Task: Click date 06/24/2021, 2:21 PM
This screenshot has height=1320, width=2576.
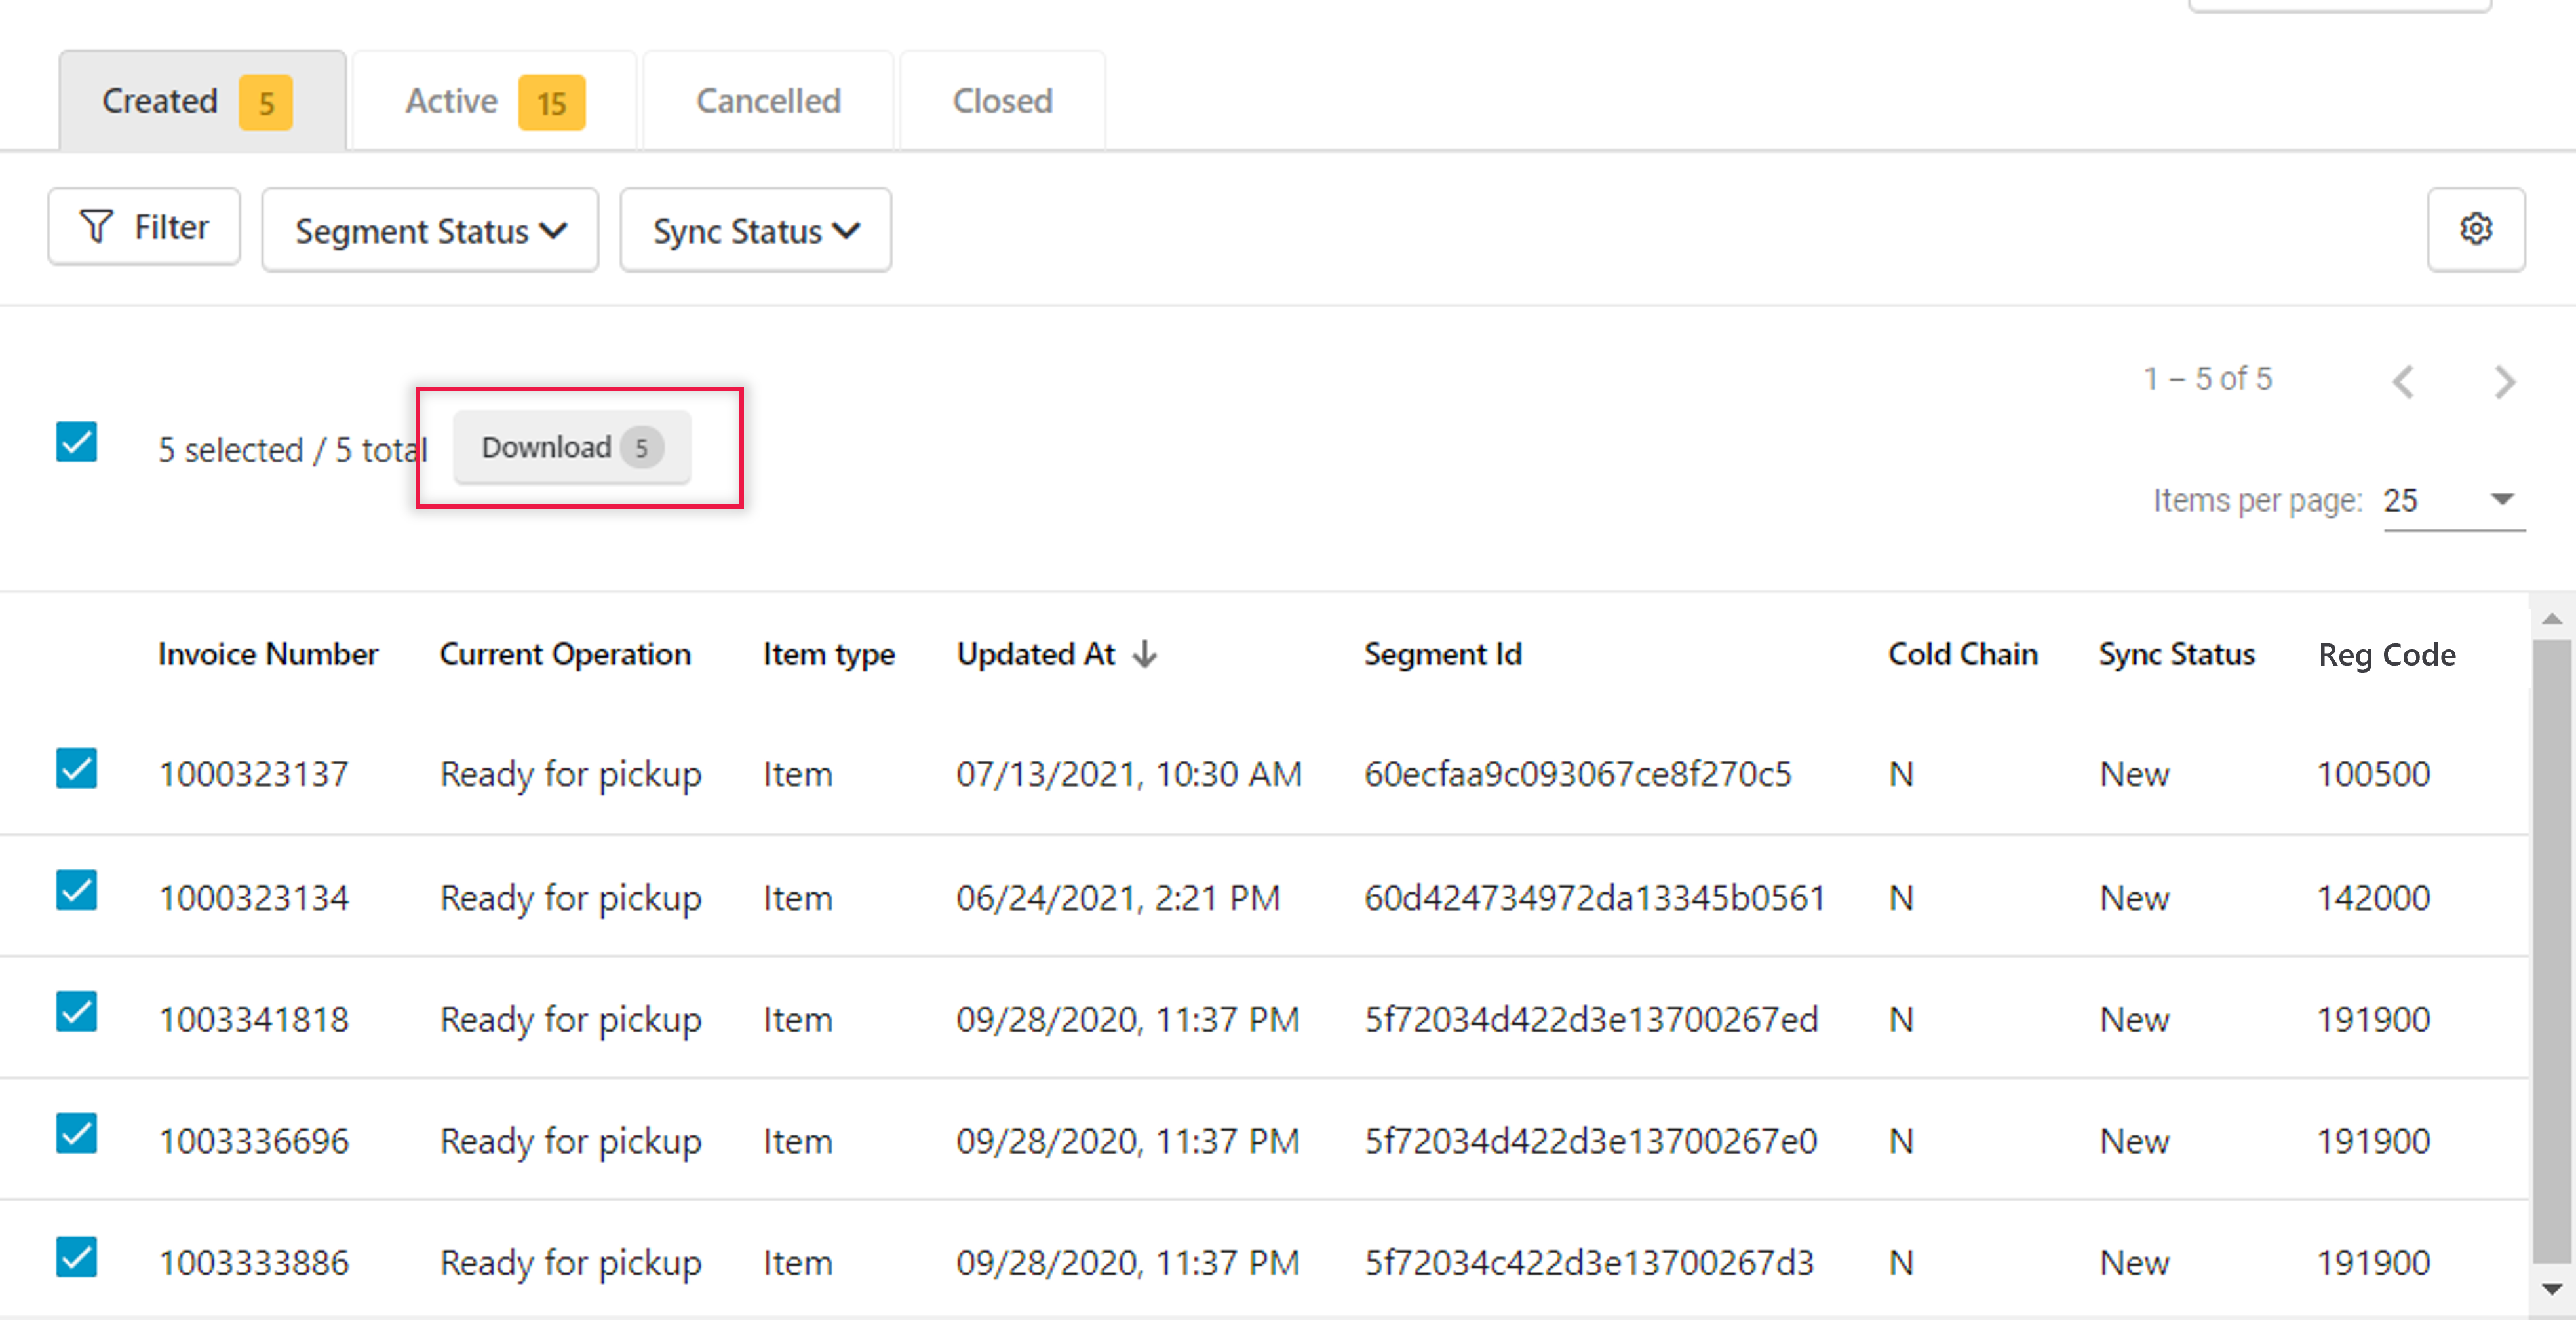Action: click(1118, 897)
